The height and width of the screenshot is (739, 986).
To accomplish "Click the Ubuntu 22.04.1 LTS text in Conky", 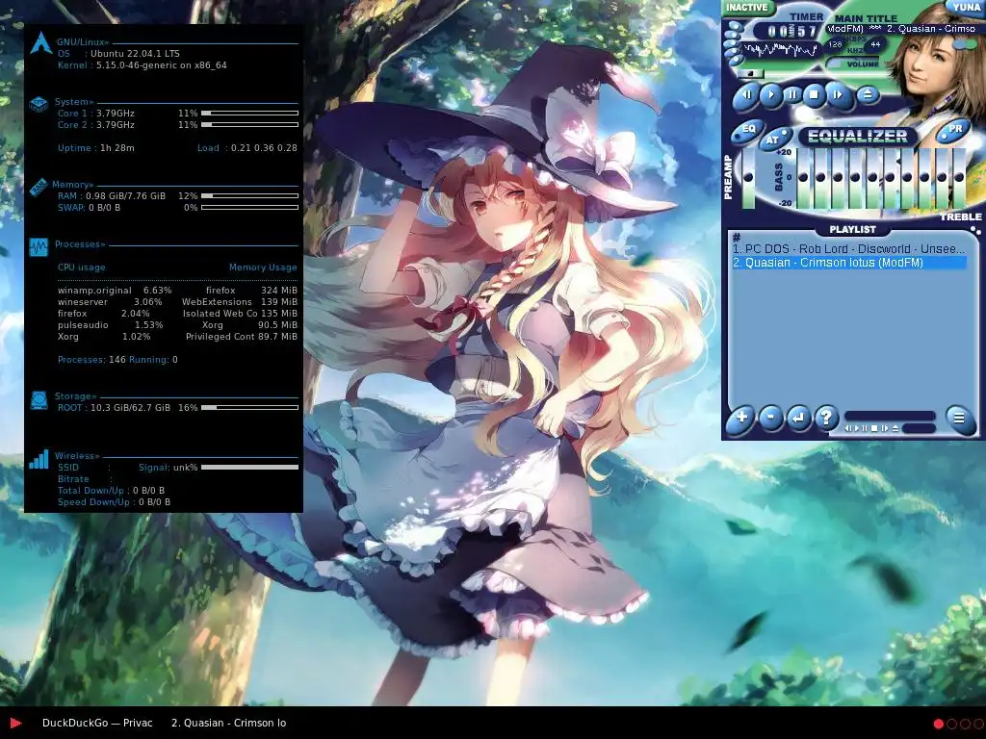I will pos(135,54).
